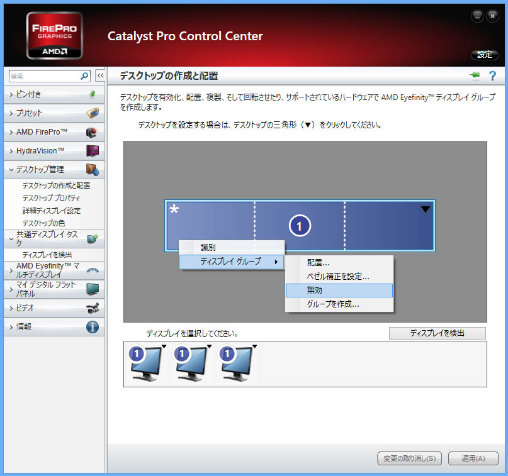Screen dimensions: 508x476
Task: Open デスクトップの色 in sidebar
Action: 43,223
